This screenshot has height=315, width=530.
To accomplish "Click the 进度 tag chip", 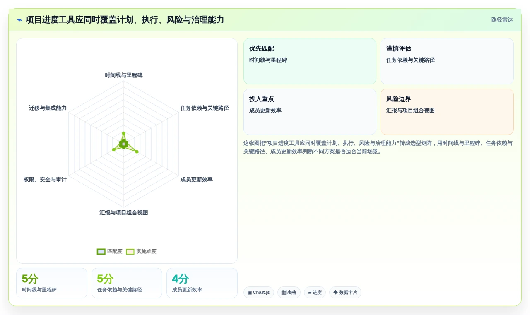I will 315,292.
